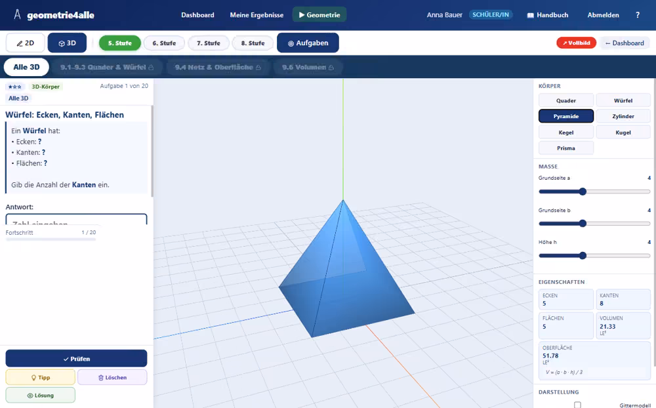Click the Antwort number input field

coord(76,219)
